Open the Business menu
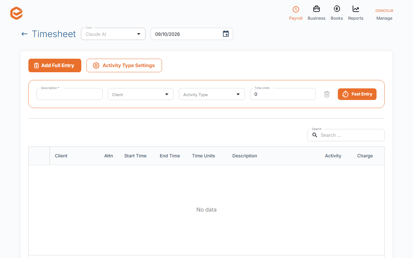The image size is (413, 258). point(317,14)
